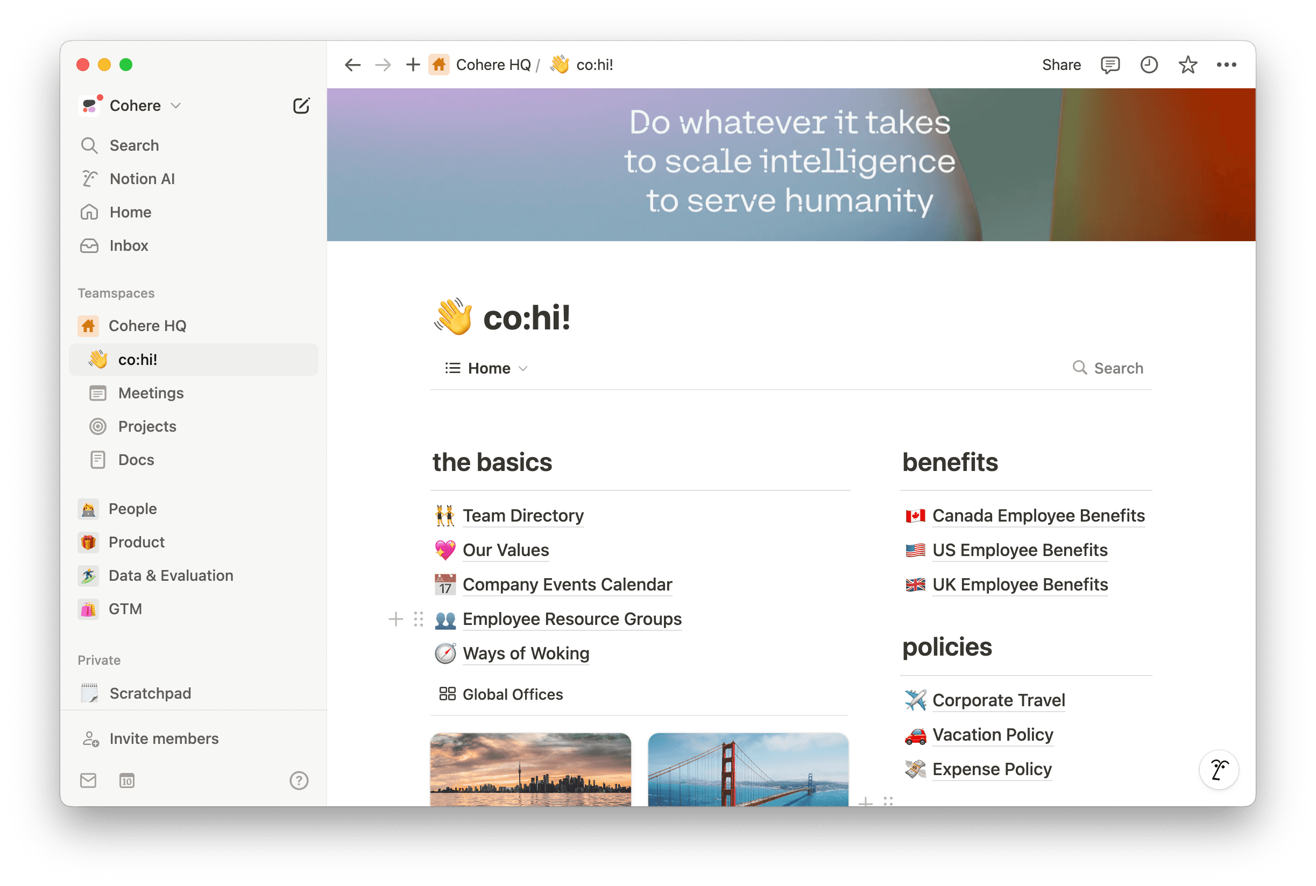The width and height of the screenshot is (1316, 886).
Task: Open a new tab with plus icon
Action: [412, 65]
